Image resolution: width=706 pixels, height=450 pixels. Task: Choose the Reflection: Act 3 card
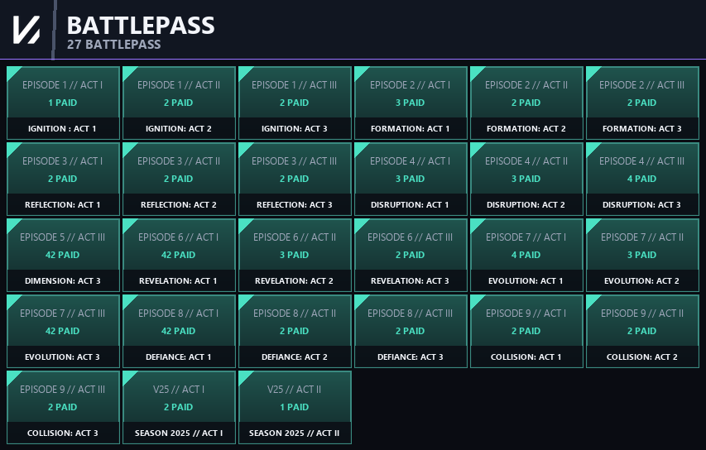295,180
